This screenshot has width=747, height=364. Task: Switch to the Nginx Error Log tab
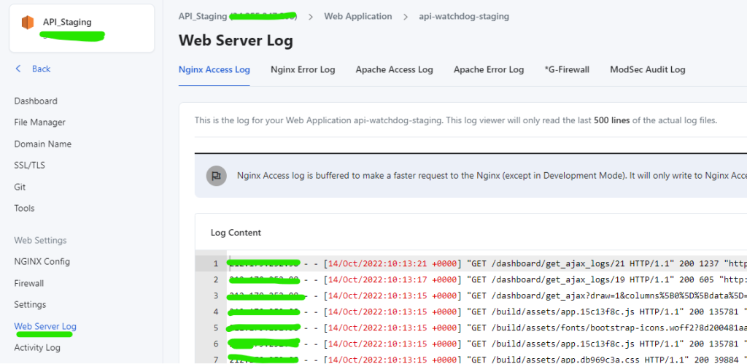pyautogui.click(x=302, y=70)
